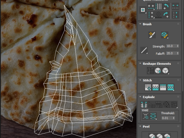Click the Brush rollout grip handle
This screenshot has width=184, height=138.
pos(178,24)
